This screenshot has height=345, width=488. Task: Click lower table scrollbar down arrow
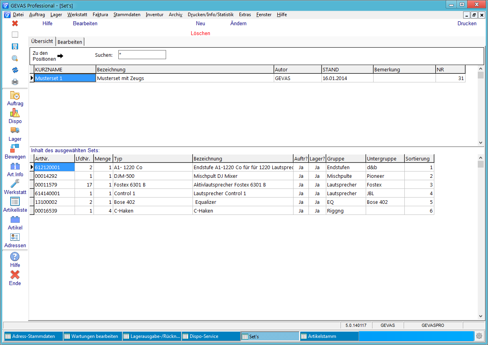click(481, 316)
